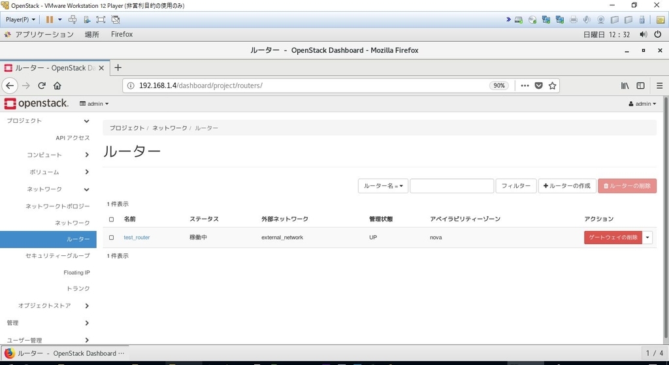
Task: Open the test_router actions dropdown arrow
Action: click(647, 238)
